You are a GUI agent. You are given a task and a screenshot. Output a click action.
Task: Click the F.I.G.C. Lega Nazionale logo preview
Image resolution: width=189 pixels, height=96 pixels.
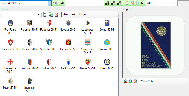tap(156, 45)
